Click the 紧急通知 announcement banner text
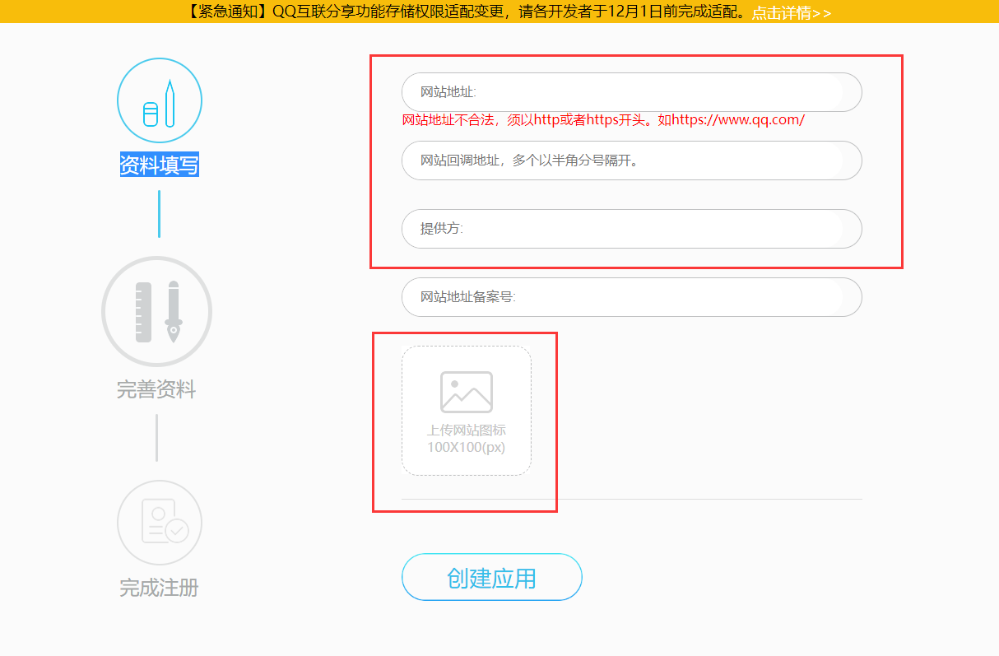999x656 pixels. (461, 12)
